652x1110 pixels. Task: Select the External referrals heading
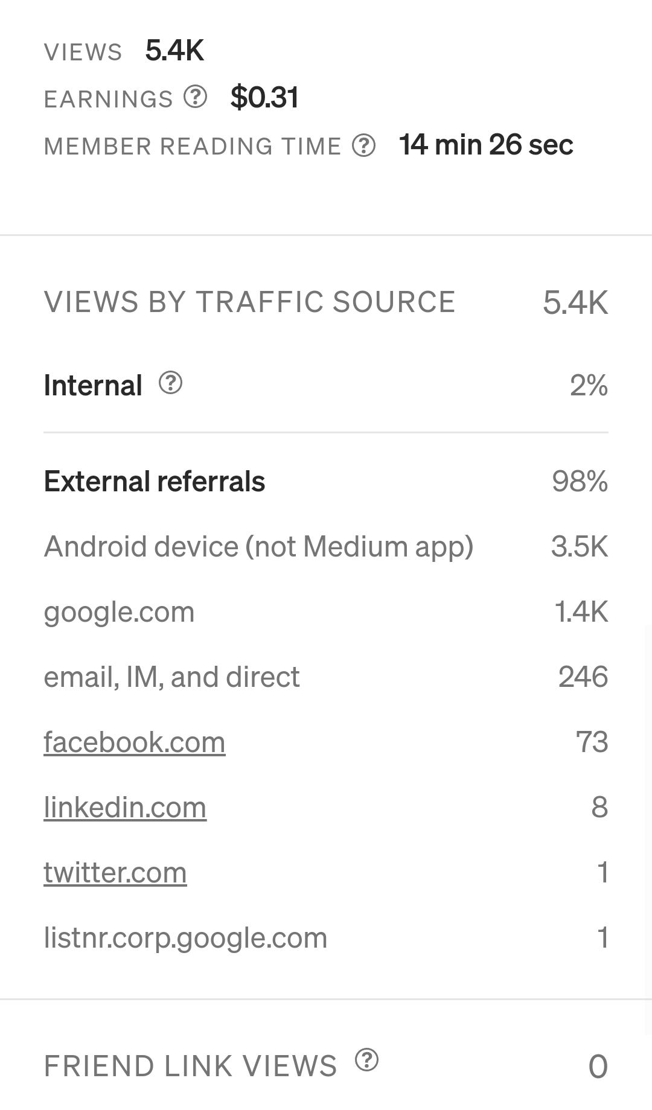point(153,481)
